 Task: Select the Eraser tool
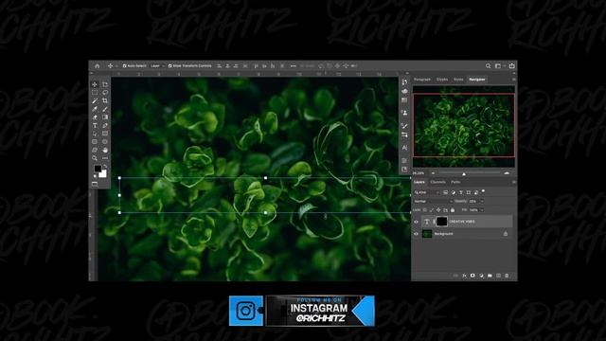point(95,117)
